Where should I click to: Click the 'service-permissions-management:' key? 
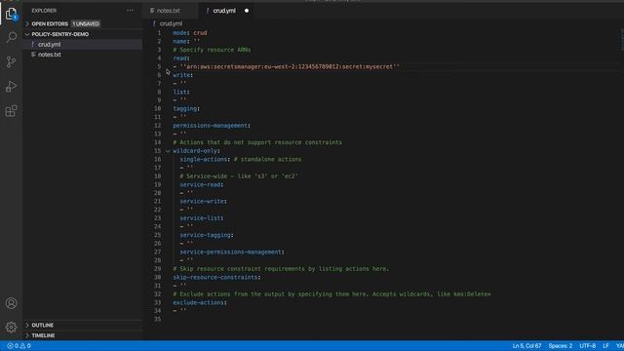click(x=232, y=252)
